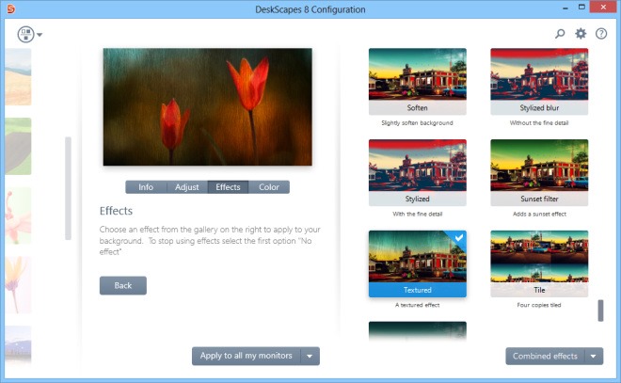The width and height of the screenshot is (621, 383).
Task: Click the 'With the fine detail' caption
Action: [418, 214]
